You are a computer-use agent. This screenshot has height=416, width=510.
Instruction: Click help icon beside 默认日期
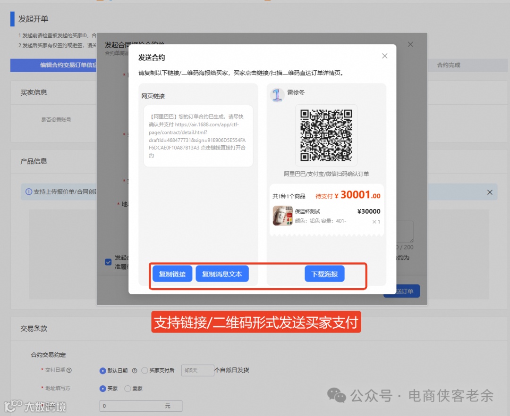click(x=134, y=371)
